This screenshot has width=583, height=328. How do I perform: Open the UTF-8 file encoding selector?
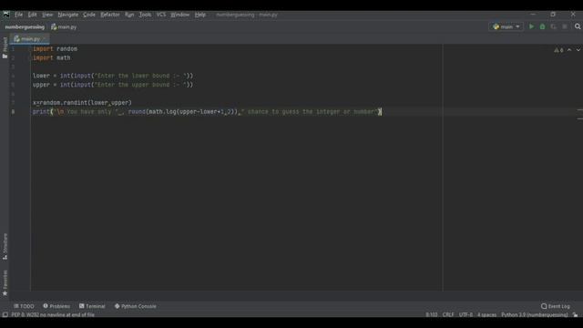coord(465,314)
